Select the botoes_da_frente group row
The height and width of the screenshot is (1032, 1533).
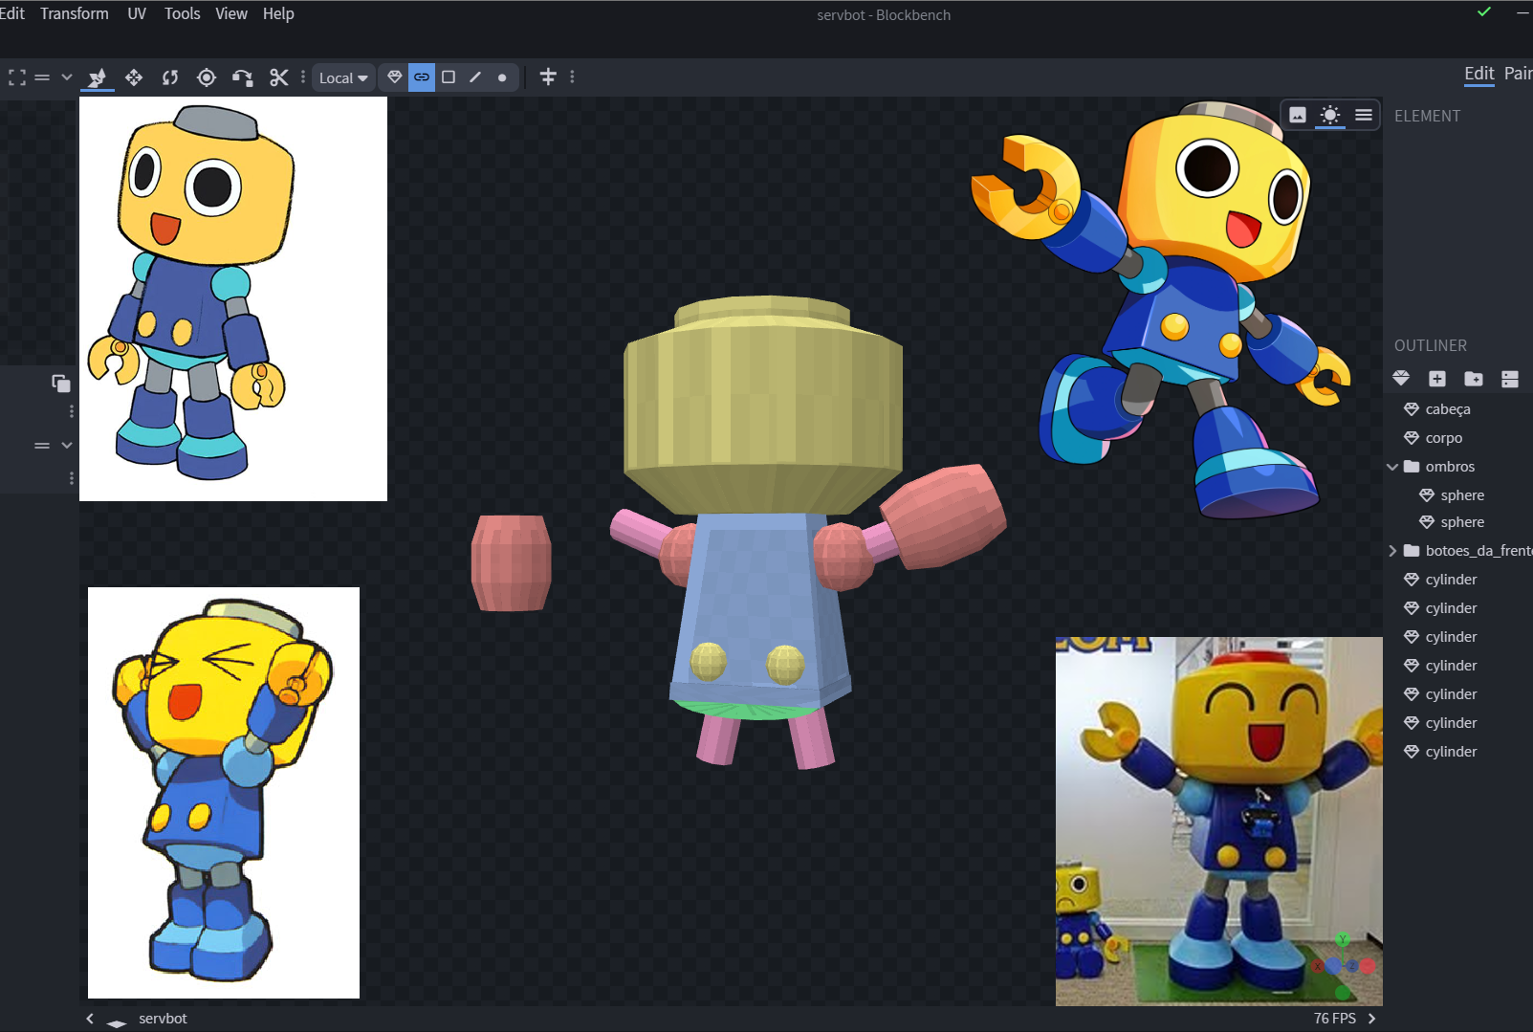coord(1458,551)
